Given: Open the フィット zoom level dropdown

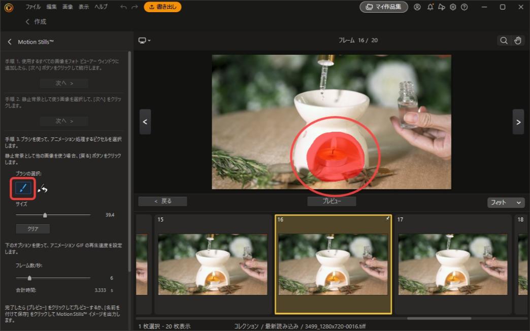Looking at the screenshot, I should pos(506,202).
